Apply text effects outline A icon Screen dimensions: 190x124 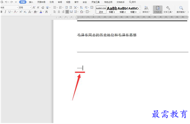point(29,12)
